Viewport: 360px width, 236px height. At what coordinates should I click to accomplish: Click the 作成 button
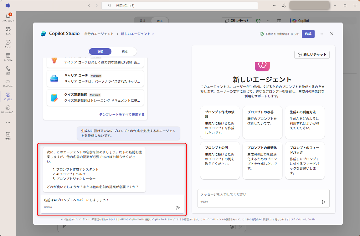[x=308, y=34]
